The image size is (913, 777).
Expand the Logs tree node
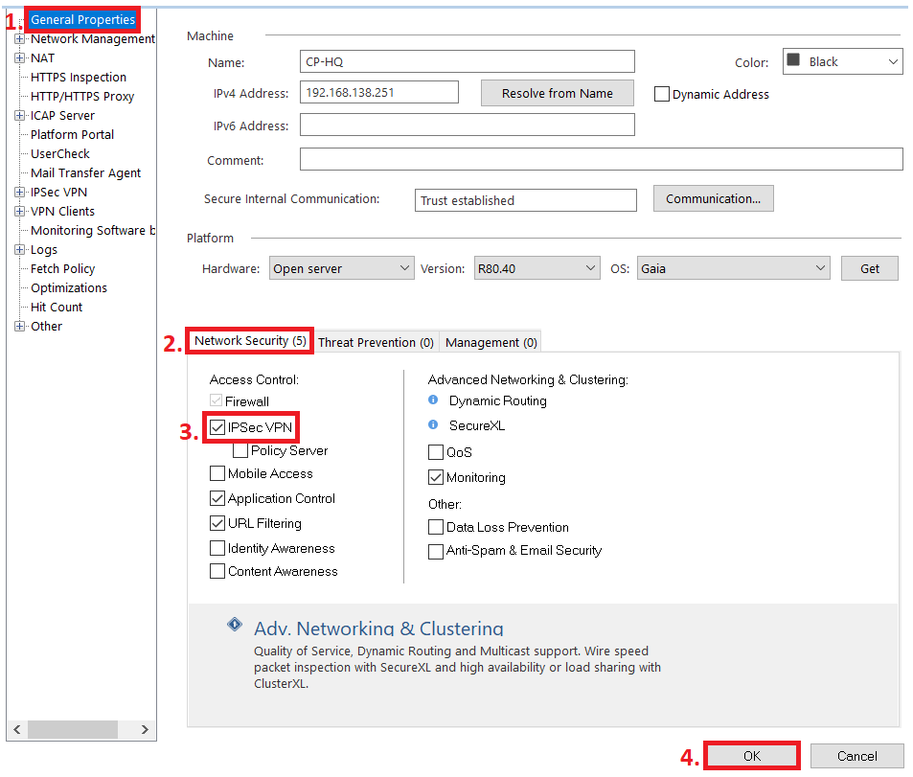[20, 249]
